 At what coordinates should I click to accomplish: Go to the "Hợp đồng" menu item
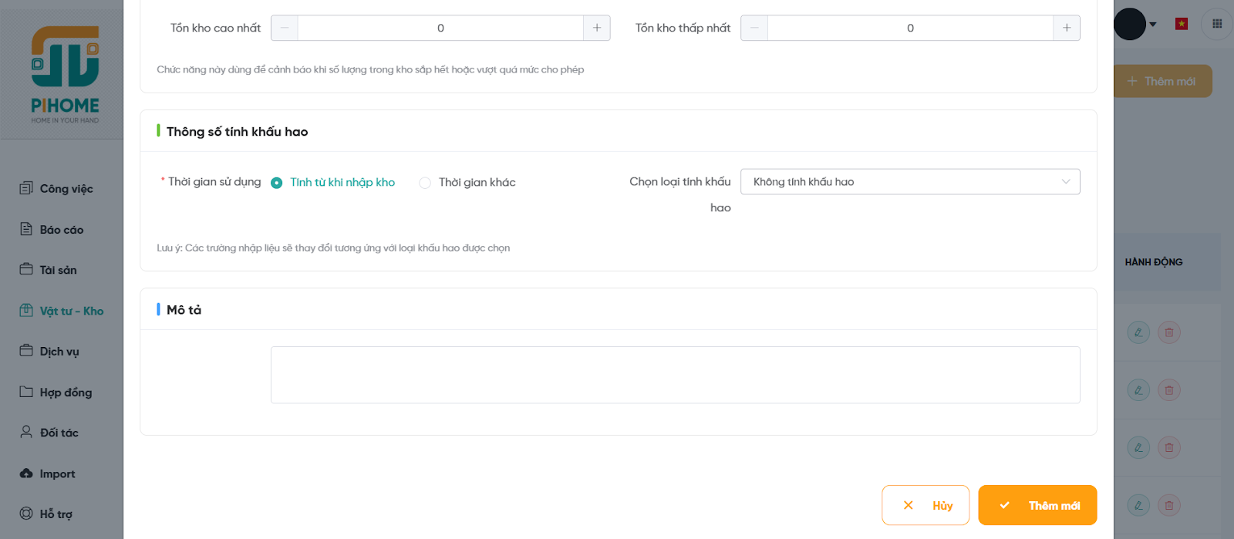point(66,392)
